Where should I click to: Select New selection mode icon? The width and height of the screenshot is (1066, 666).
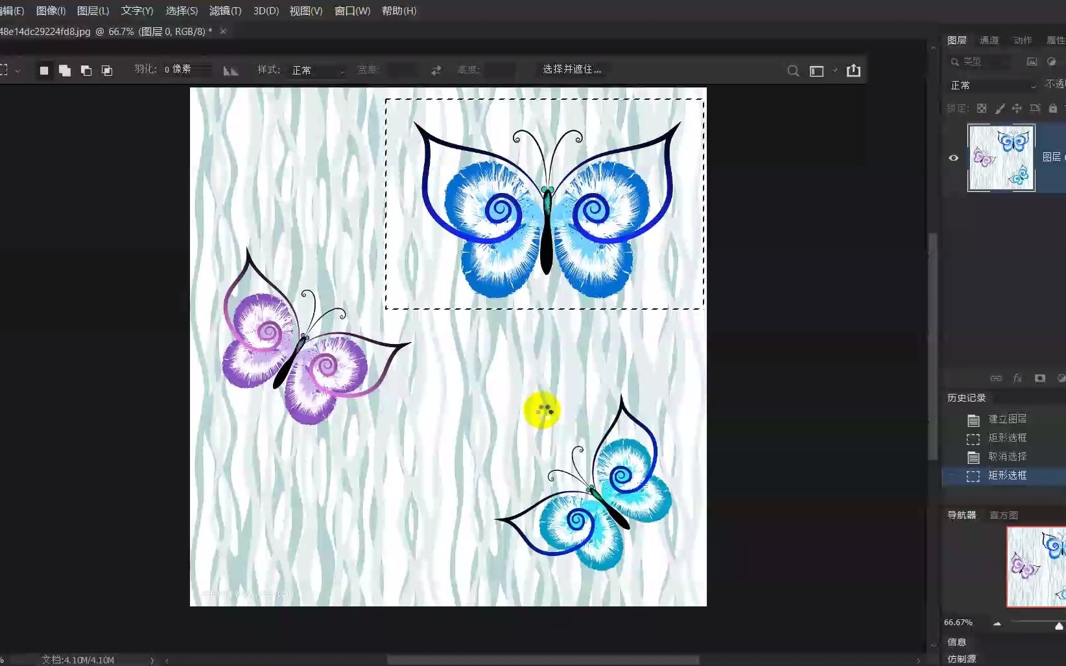tap(44, 71)
